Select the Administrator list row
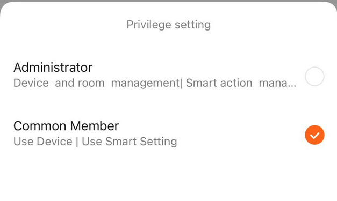The height and width of the screenshot is (201, 337). [169, 76]
